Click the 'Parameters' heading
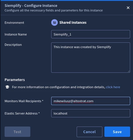 [15, 80]
